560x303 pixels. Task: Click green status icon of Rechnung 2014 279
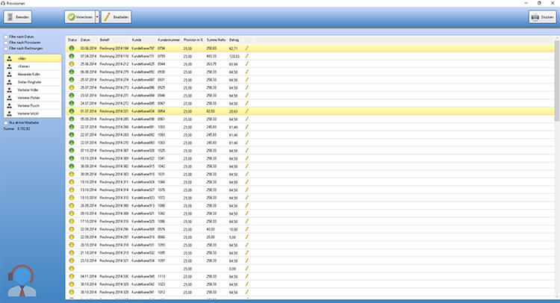(x=72, y=72)
